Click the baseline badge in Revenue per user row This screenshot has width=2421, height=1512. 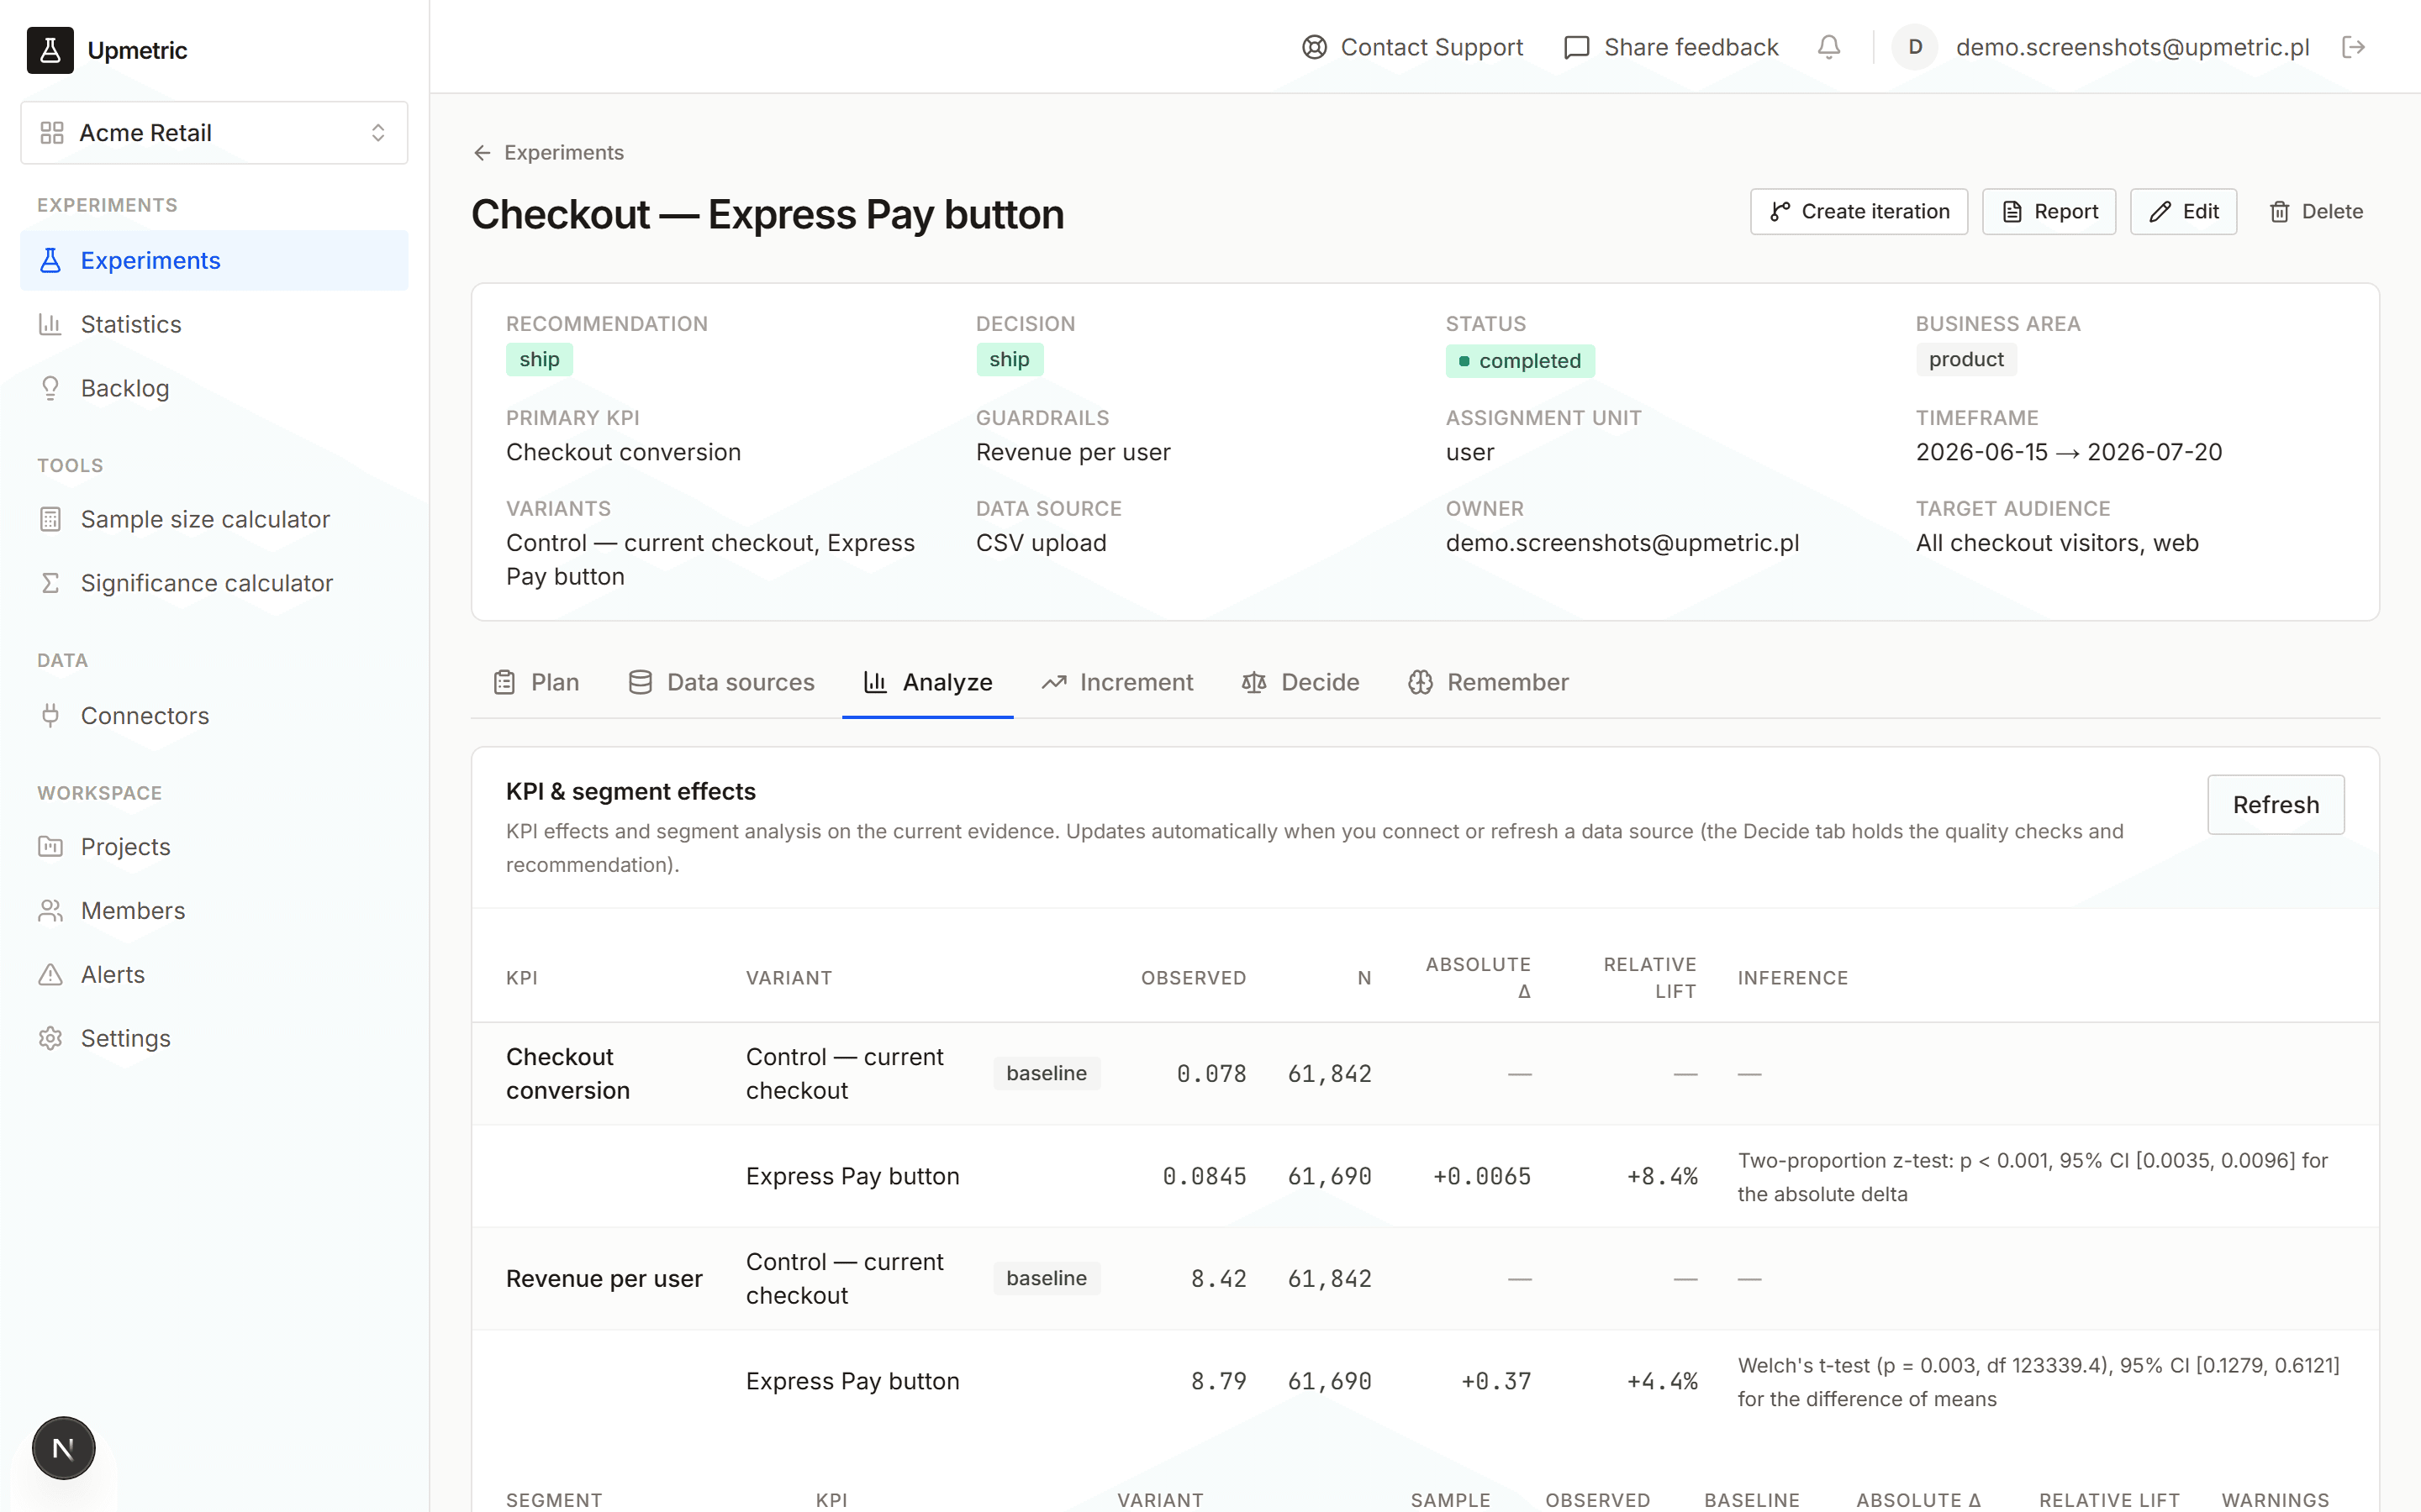tap(1047, 1278)
